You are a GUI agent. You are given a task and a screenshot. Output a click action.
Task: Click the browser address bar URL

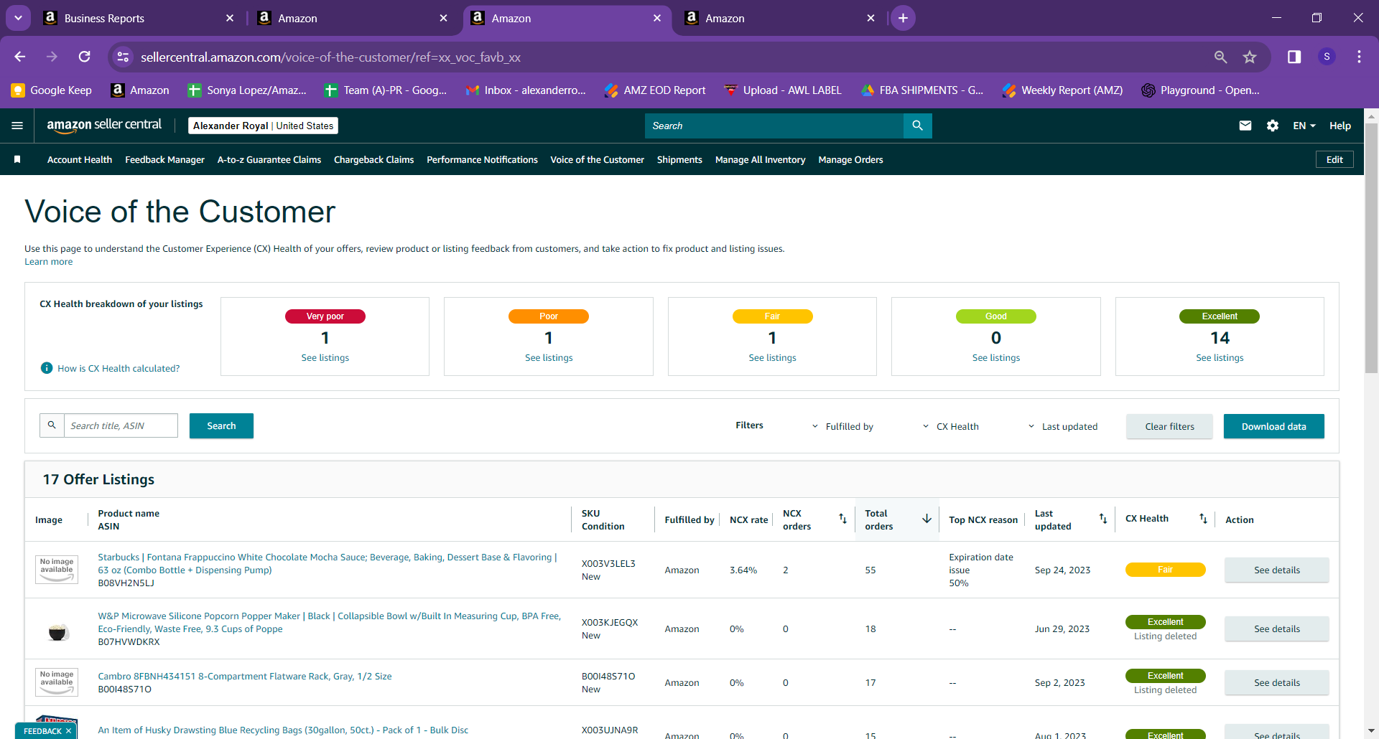(330, 57)
